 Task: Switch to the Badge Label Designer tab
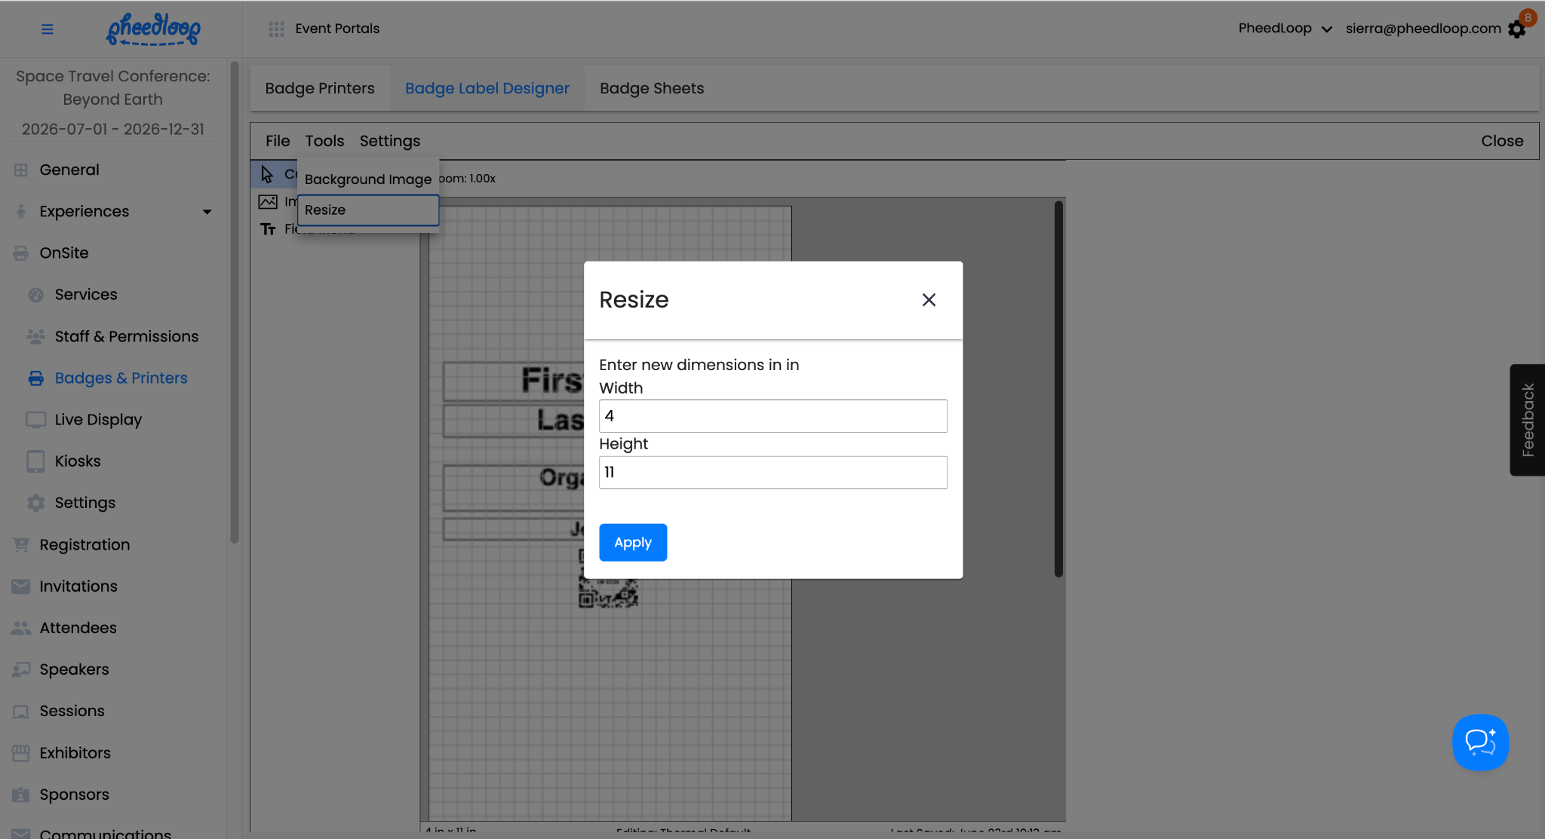point(487,88)
